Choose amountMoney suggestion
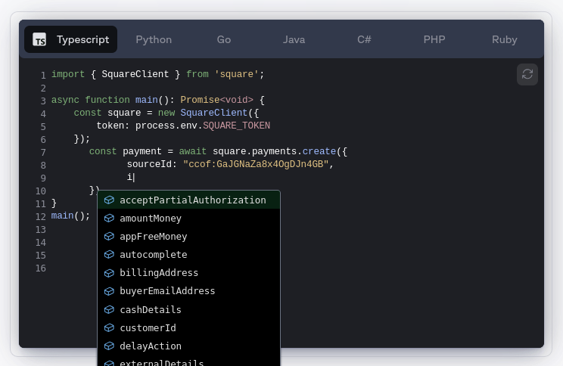The width and height of the screenshot is (563, 366). 189,219
